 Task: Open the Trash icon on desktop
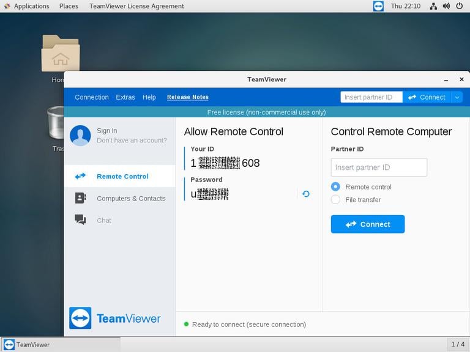click(56, 123)
